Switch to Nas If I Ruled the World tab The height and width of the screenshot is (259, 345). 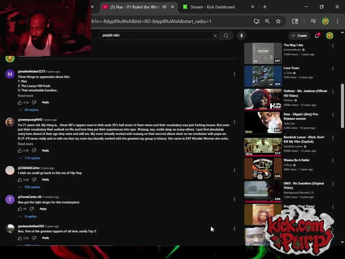[134, 7]
